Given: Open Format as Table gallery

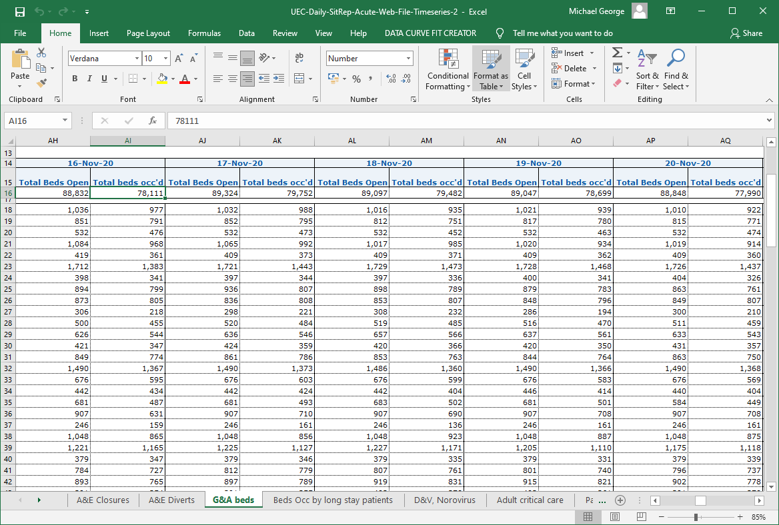Looking at the screenshot, I should click(x=491, y=69).
